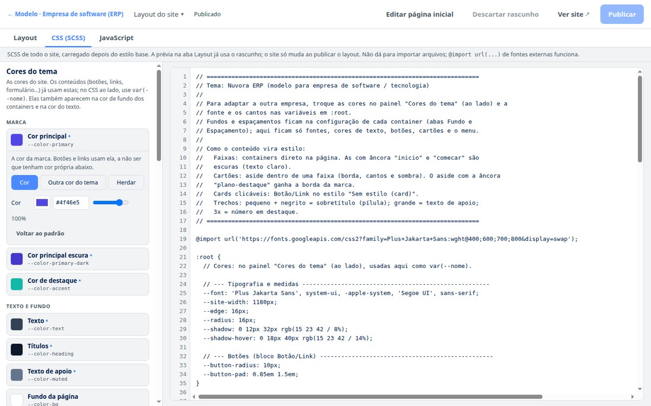Click the code editor horizontal scrollbar
Viewport: 651px width, 406px height.
[371, 397]
